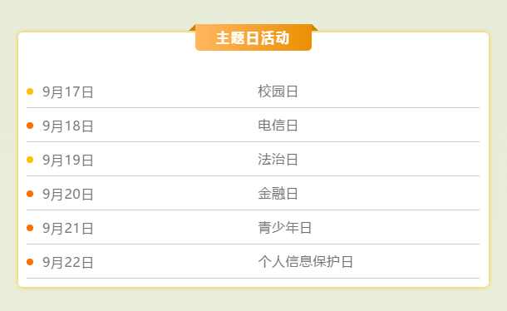Screen dimensions: 507x311
Task: Open the 电信日 theme item
Action: [278, 126]
